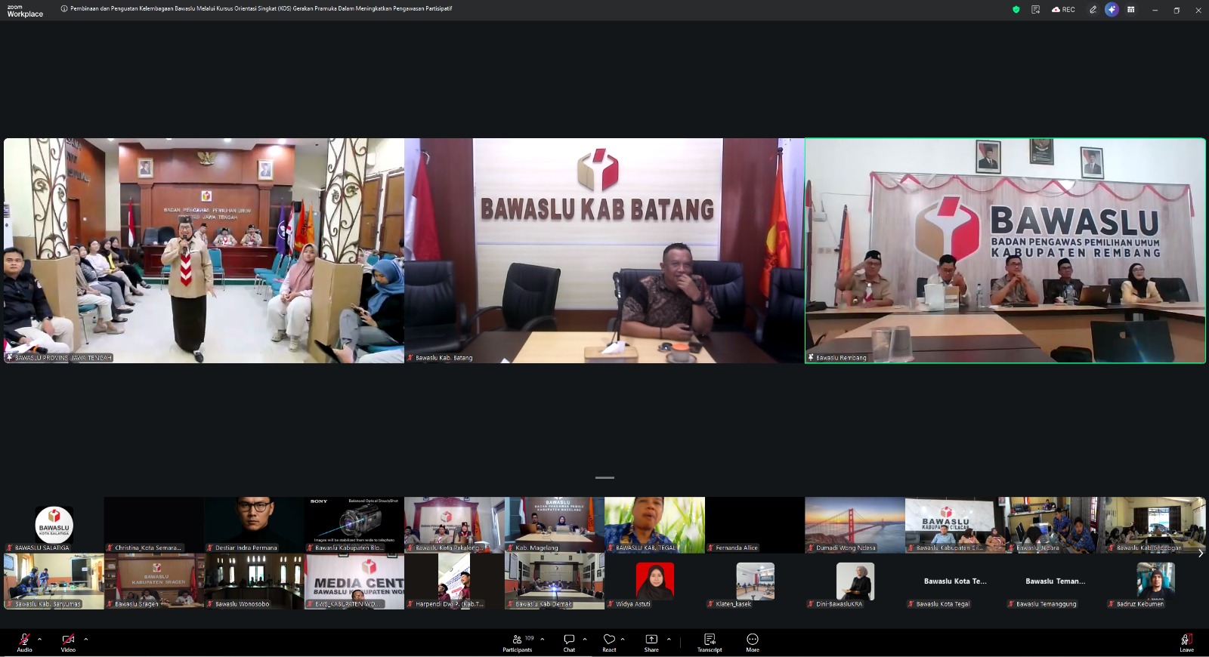The image size is (1209, 657).
Task: Open the More options menu
Action: (x=753, y=643)
